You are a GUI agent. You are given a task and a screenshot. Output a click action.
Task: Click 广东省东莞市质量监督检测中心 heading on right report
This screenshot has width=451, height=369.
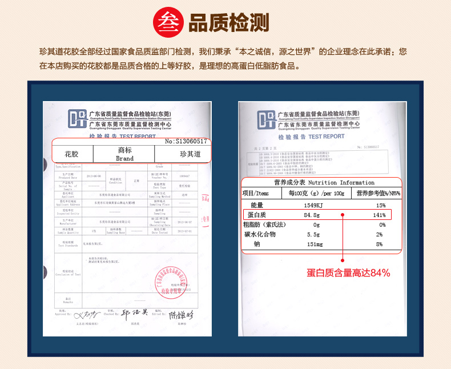click(x=319, y=125)
